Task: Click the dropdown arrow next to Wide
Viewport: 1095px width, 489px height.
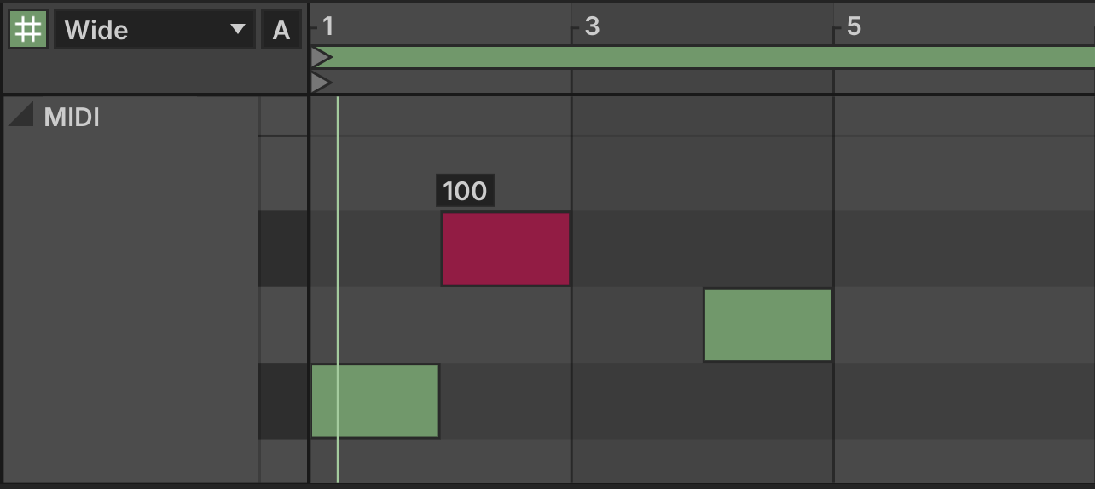Action: [x=237, y=30]
